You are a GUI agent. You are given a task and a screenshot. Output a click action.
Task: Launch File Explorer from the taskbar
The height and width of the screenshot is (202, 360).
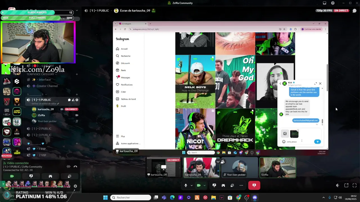click(213, 198)
